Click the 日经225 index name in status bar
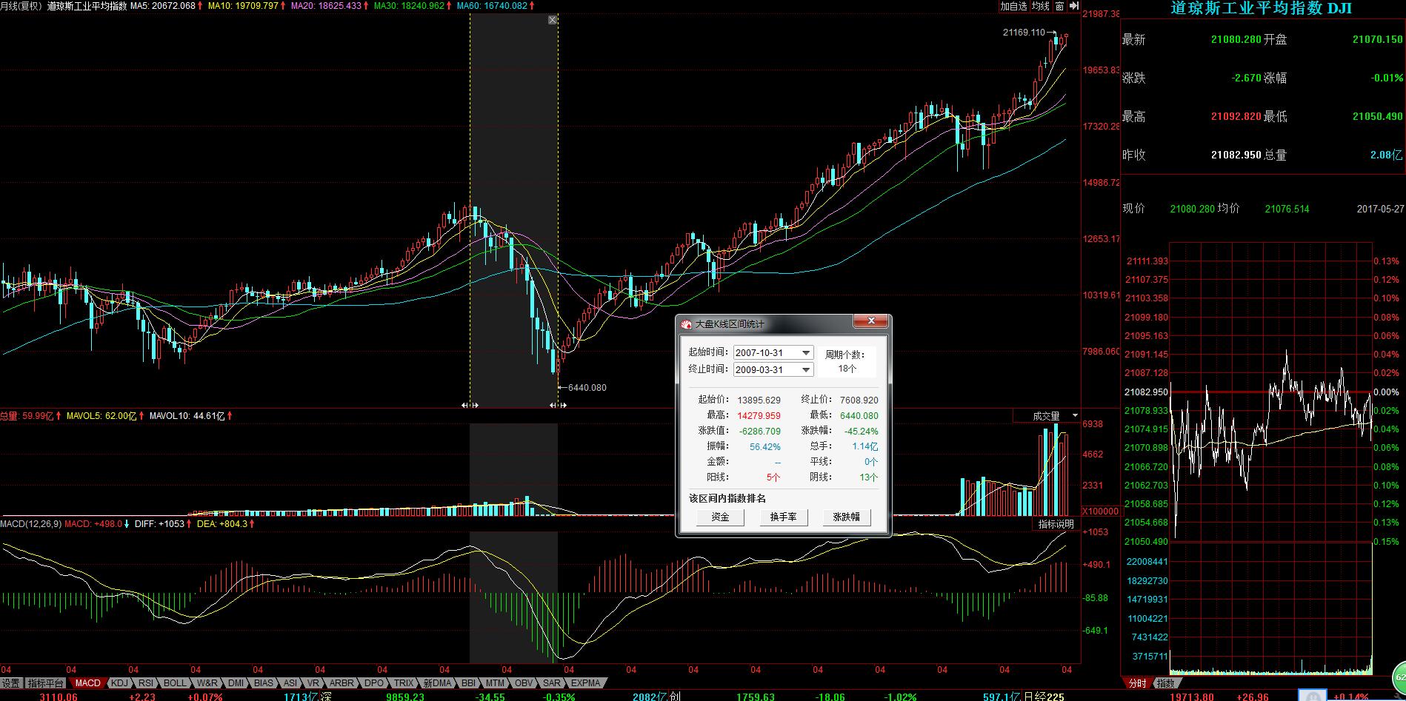Viewport: 1406px width, 701px height. pos(1044,697)
